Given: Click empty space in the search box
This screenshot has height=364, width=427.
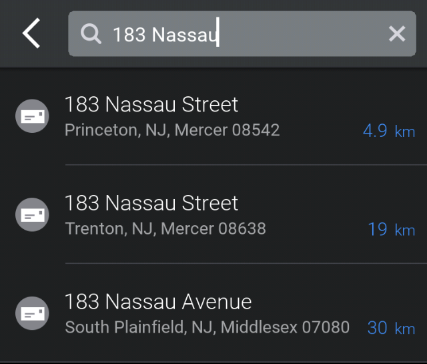Looking at the screenshot, I should click(300, 34).
